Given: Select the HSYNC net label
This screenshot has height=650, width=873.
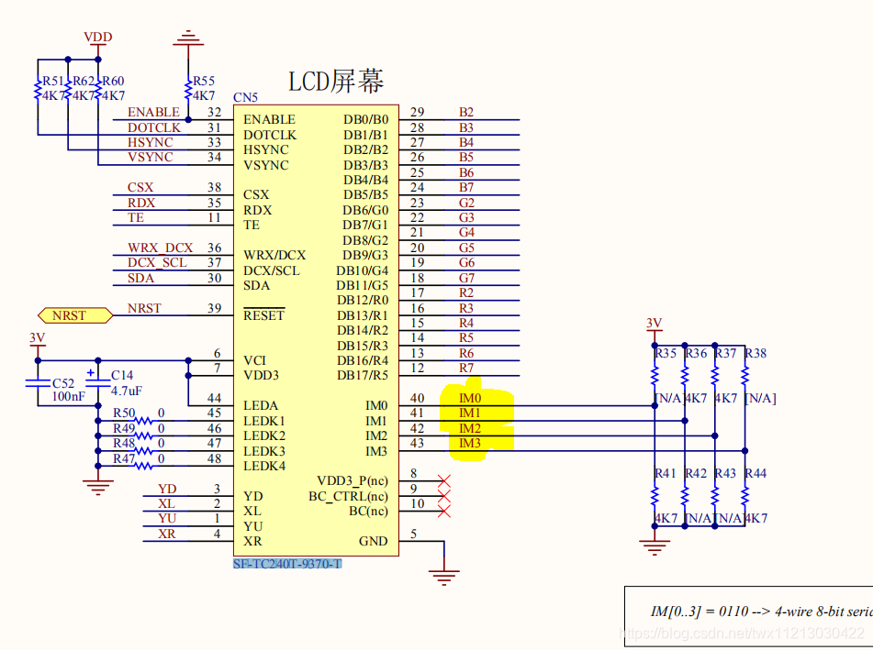Looking at the screenshot, I should [x=151, y=142].
